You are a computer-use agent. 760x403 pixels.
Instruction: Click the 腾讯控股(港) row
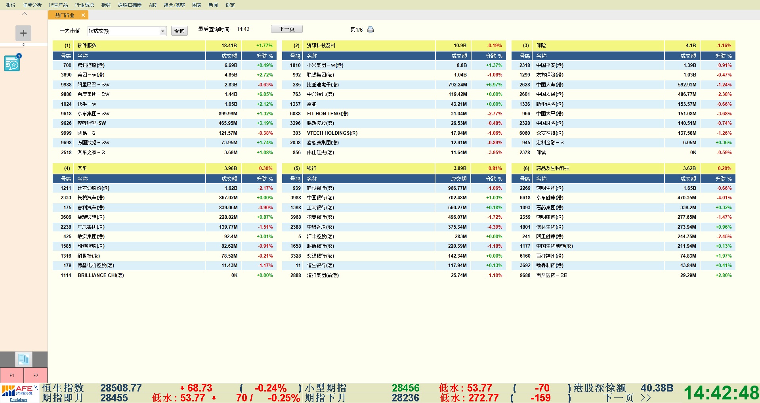pyautogui.click(x=164, y=65)
